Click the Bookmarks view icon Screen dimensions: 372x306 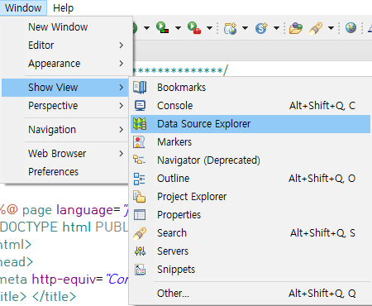(140, 88)
